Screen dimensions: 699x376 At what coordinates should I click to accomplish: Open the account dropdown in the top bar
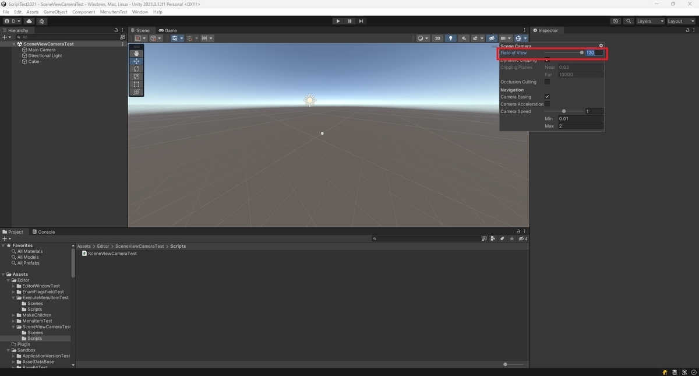click(x=12, y=21)
